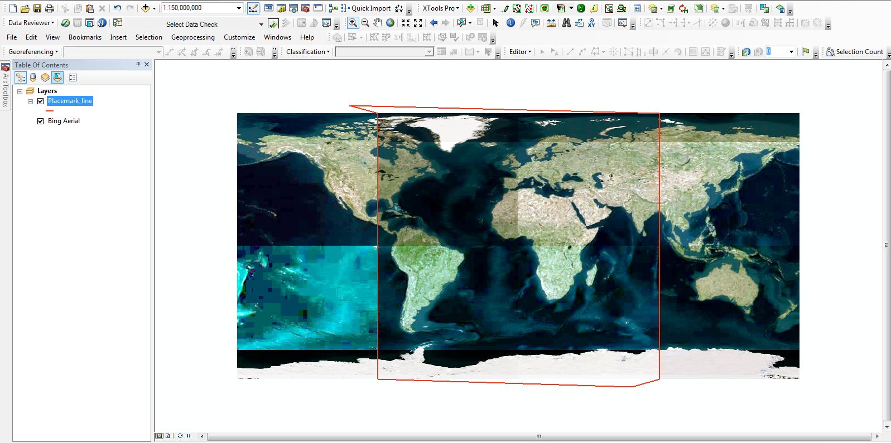Open the Measure ruler tool
The image size is (891, 443).
click(551, 23)
